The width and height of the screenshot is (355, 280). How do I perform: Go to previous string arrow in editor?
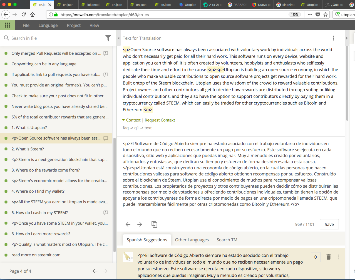[x=128, y=224]
